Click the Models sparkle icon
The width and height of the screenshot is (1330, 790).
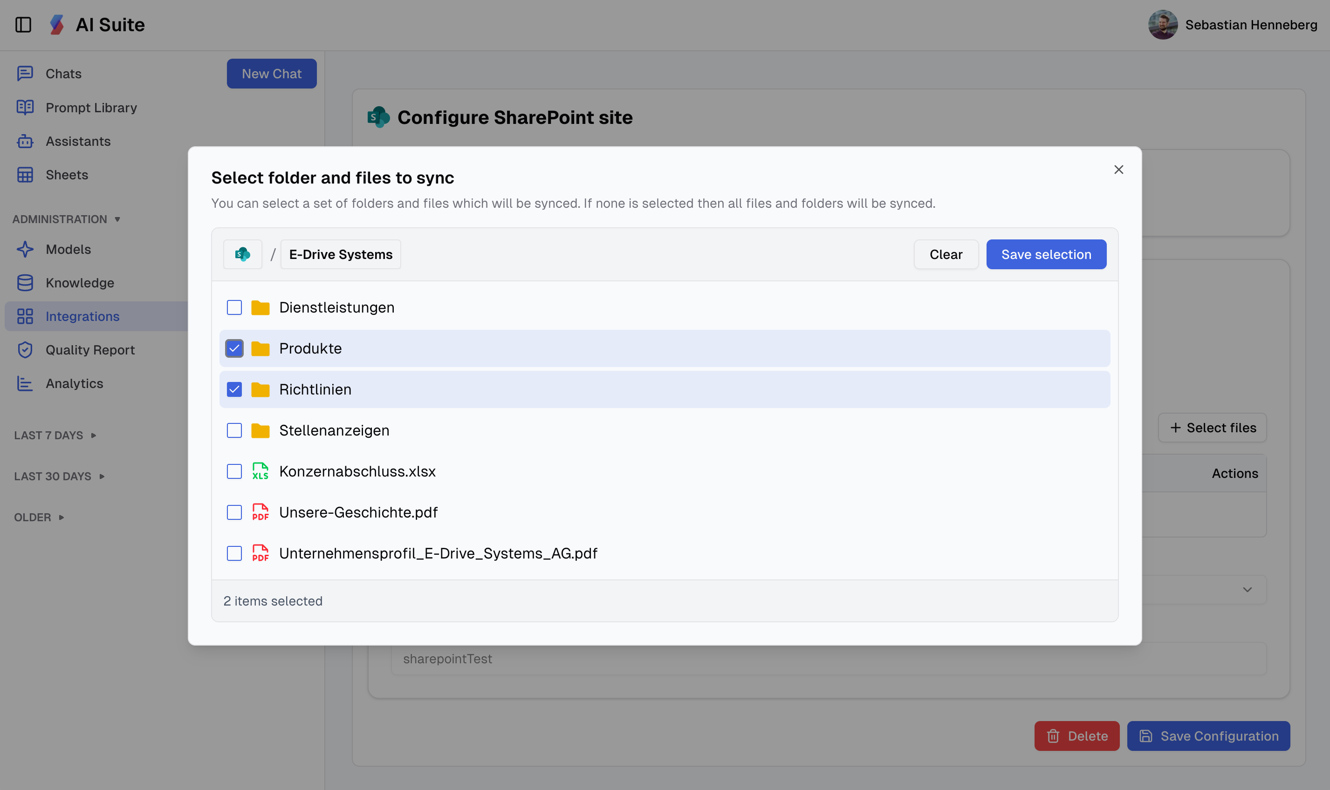25,249
